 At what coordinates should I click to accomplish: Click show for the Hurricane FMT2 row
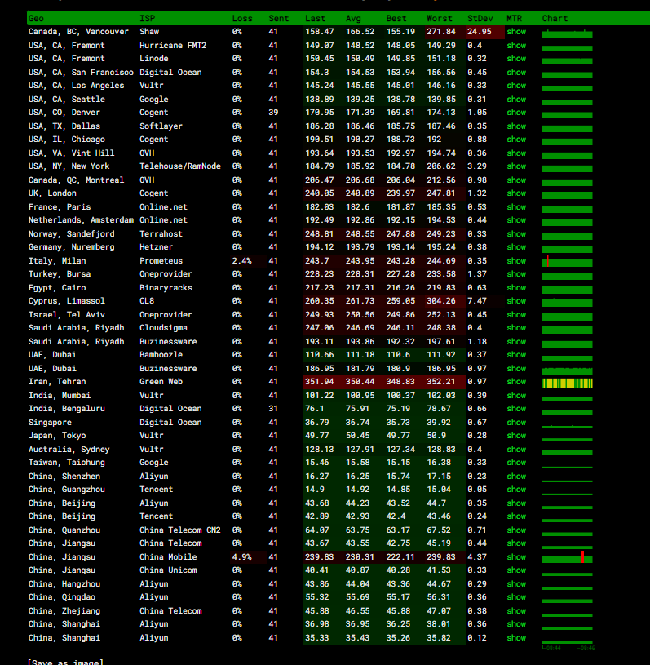516,46
